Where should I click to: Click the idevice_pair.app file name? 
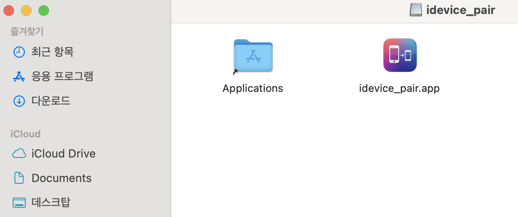(x=399, y=88)
